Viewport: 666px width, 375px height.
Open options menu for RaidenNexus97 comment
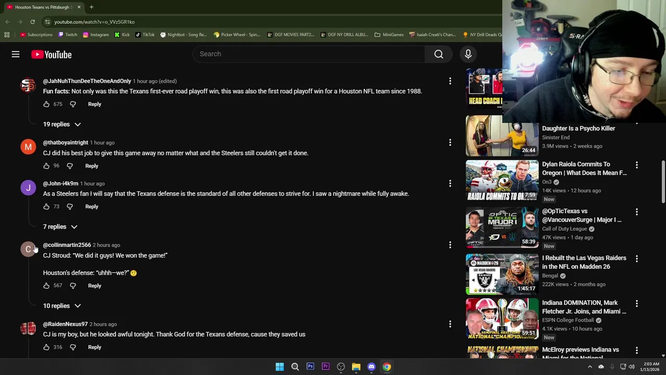pos(450,324)
